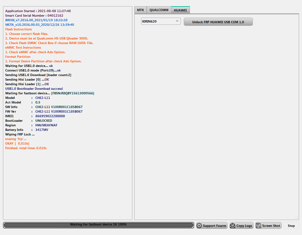Click the Waiting for USB1.0 device line
This screenshot has width=302, height=235.
[x=29, y=66]
